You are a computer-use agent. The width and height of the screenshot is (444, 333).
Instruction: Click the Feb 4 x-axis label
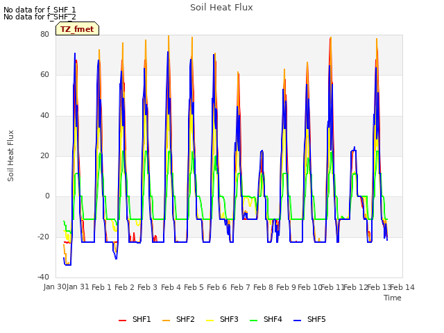click(171, 287)
